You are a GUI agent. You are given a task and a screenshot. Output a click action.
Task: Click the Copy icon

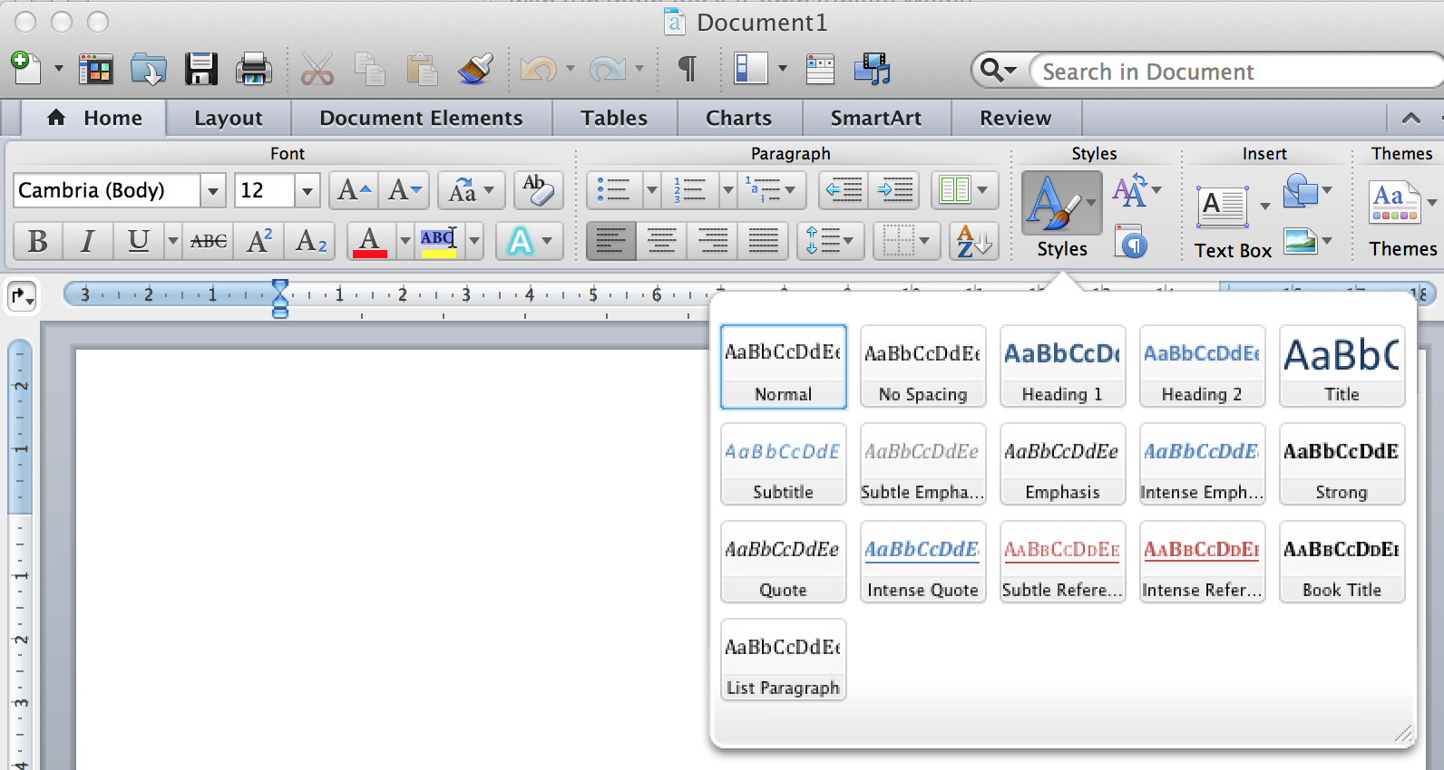coord(369,69)
